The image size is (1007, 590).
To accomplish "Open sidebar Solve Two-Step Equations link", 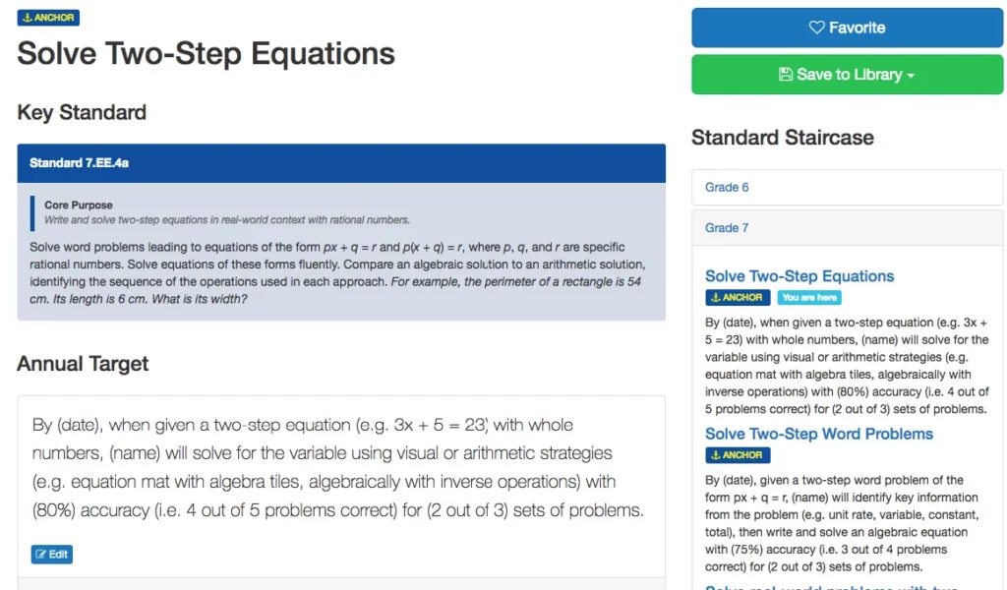I will coord(800,276).
